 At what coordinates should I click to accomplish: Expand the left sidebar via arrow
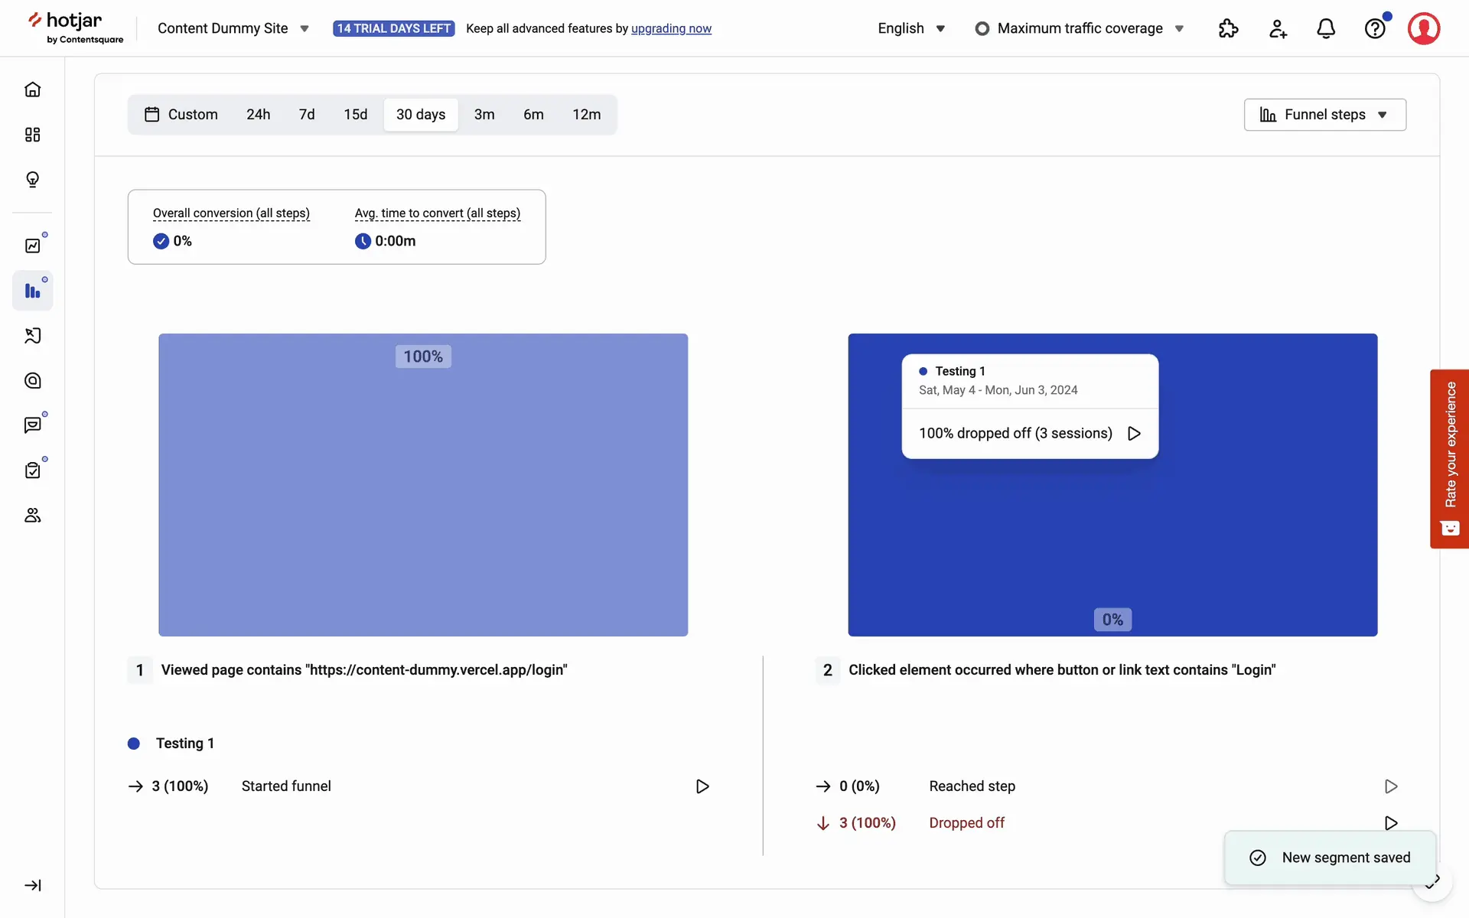(x=32, y=885)
